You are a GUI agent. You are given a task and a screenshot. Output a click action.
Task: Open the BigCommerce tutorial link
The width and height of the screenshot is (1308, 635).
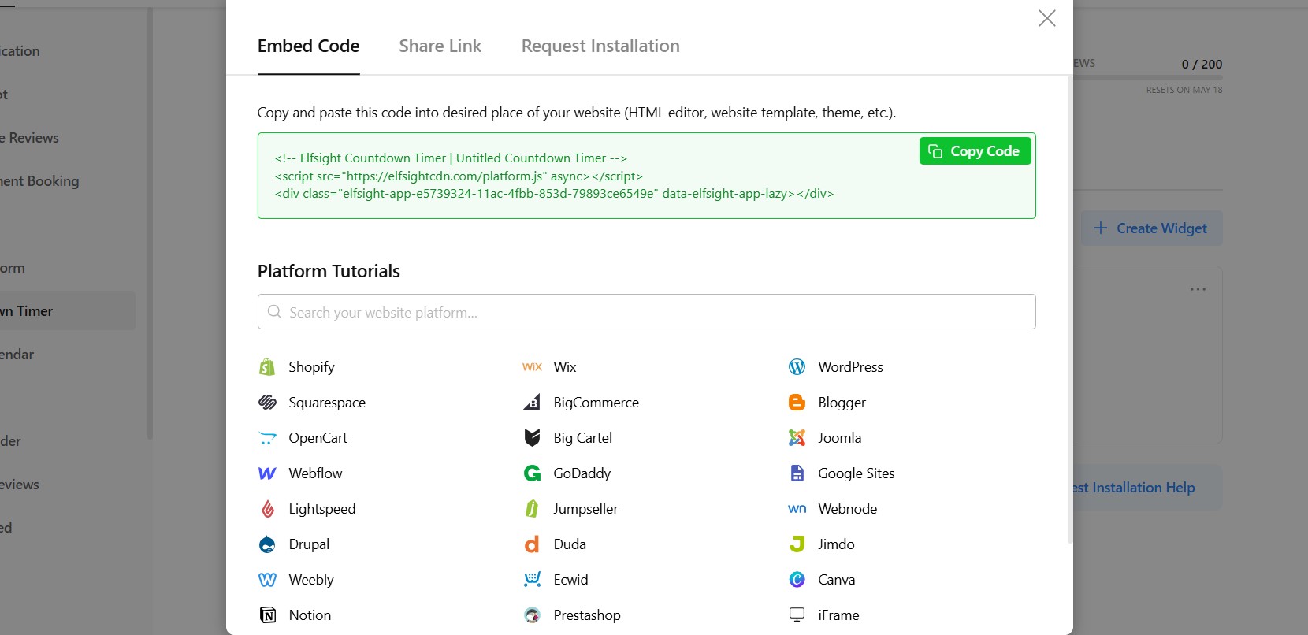tap(596, 403)
